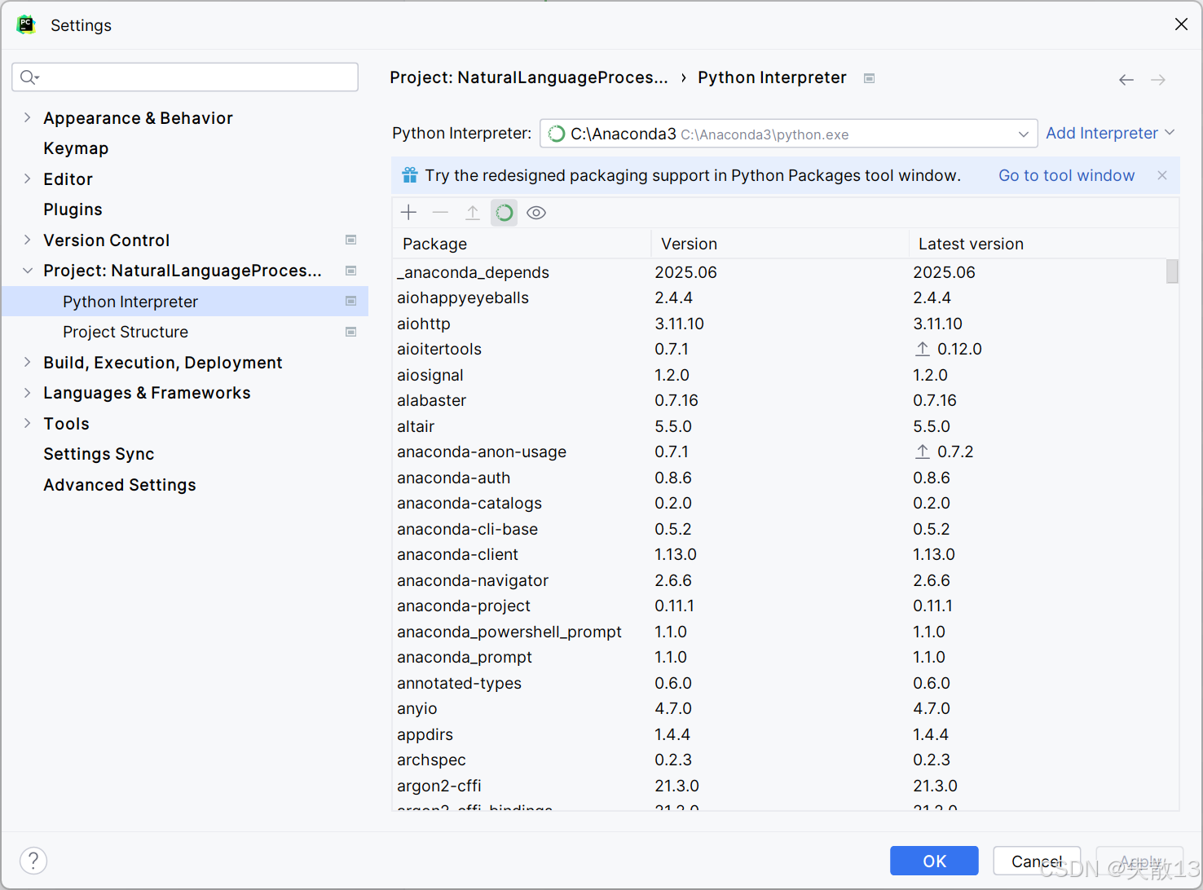
Task: Expand the Version Control section
Action: (28, 240)
